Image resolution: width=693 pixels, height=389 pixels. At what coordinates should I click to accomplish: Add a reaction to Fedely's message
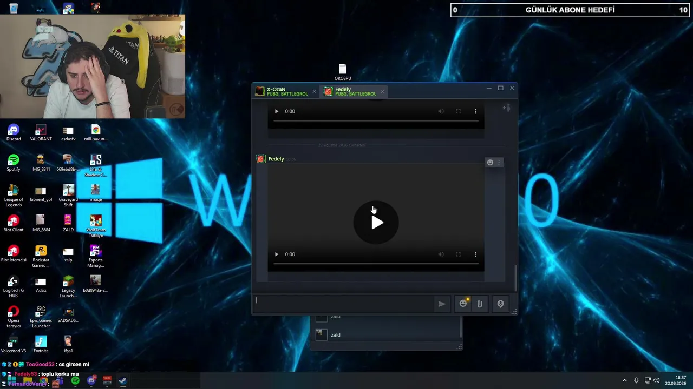pyautogui.click(x=490, y=162)
